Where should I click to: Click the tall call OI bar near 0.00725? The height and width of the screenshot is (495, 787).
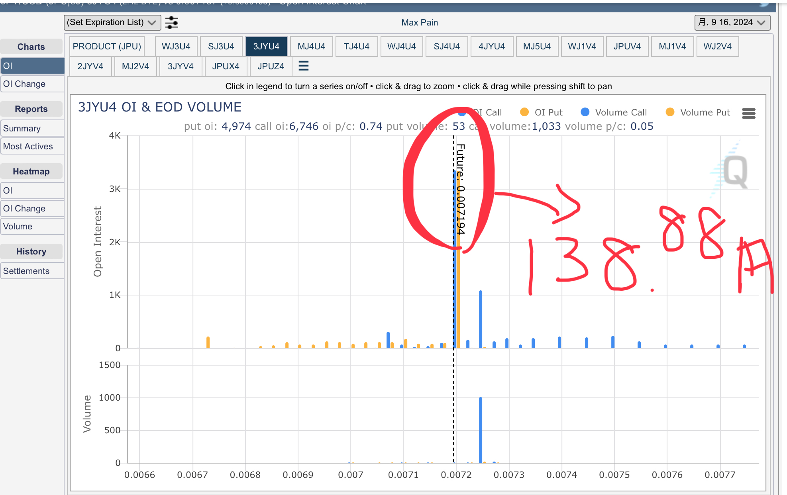point(481,319)
